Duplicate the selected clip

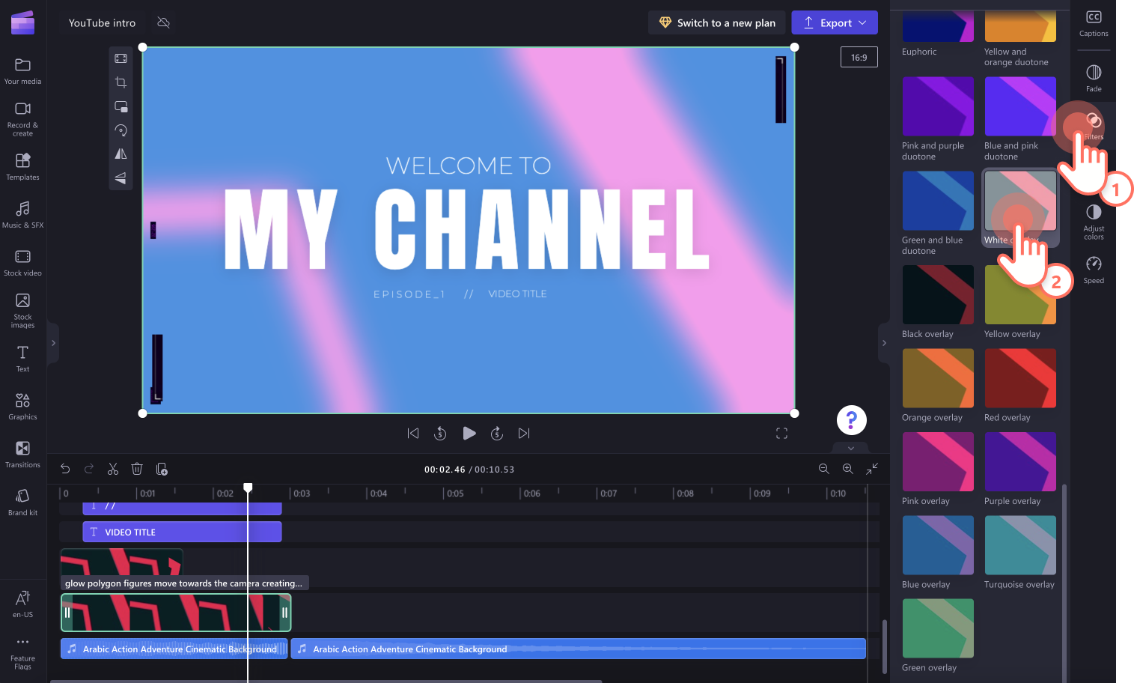161,469
